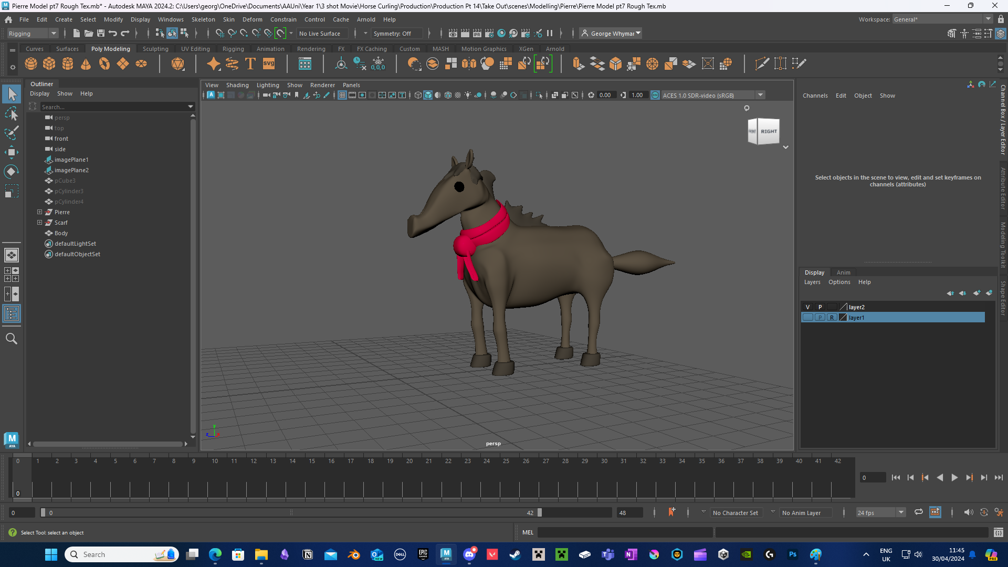Open the Workspace General dropdown

[942, 19]
